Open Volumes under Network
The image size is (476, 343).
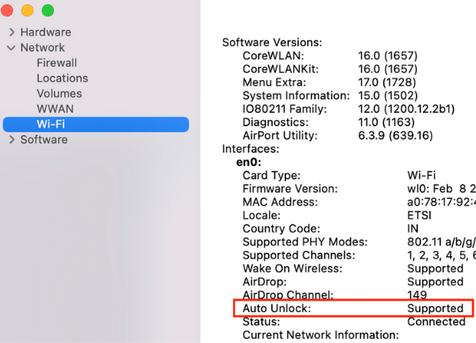click(x=59, y=94)
